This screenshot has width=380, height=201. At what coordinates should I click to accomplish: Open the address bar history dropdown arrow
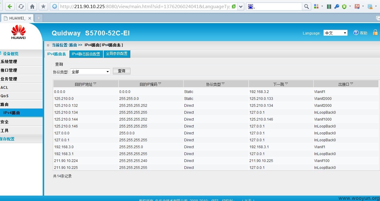tap(241, 6)
